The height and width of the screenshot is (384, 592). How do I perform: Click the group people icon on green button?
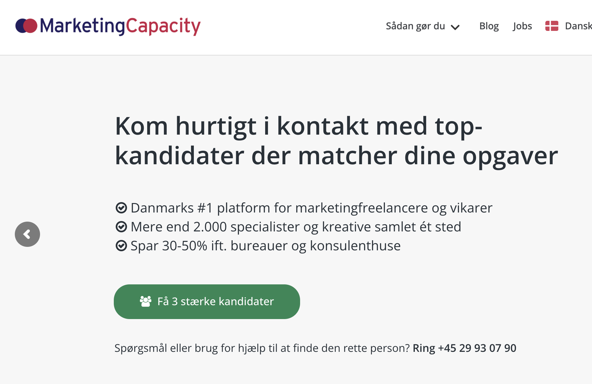point(146,301)
